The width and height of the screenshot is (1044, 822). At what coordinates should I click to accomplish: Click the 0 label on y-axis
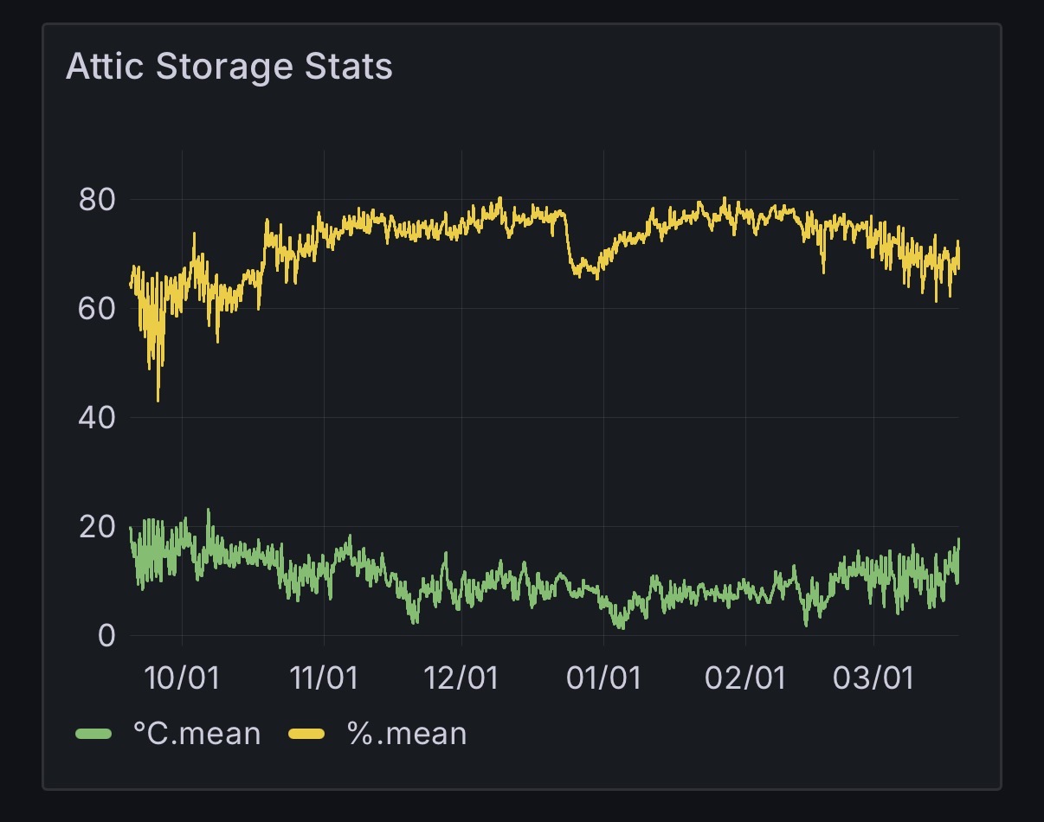106,636
